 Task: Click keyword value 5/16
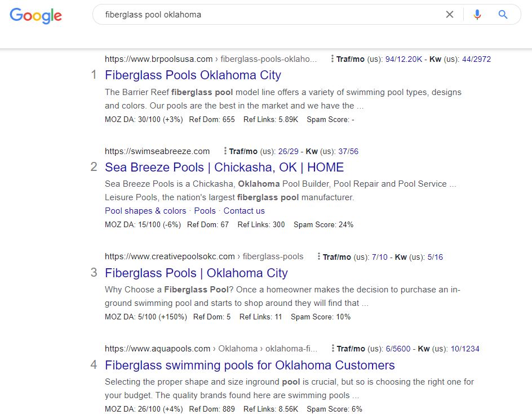click(435, 257)
